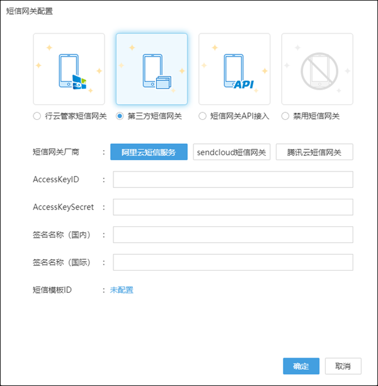Select the 禁用短信网关 radio button

285,116
